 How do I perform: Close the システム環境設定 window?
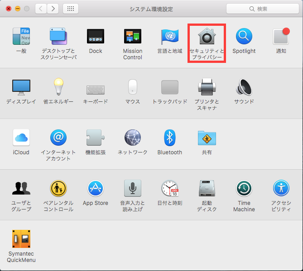pyautogui.click(x=9, y=9)
